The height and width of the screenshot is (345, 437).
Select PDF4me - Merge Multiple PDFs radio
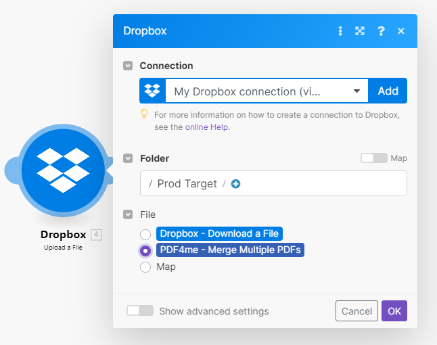tap(145, 251)
